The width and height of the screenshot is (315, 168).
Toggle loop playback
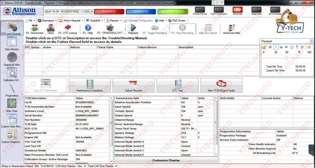tap(292, 47)
